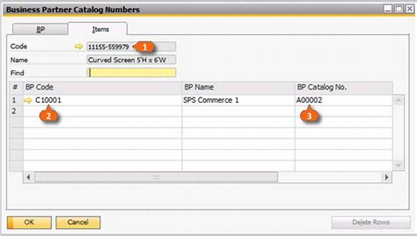Click the link arrow next to C10001

(28, 100)
